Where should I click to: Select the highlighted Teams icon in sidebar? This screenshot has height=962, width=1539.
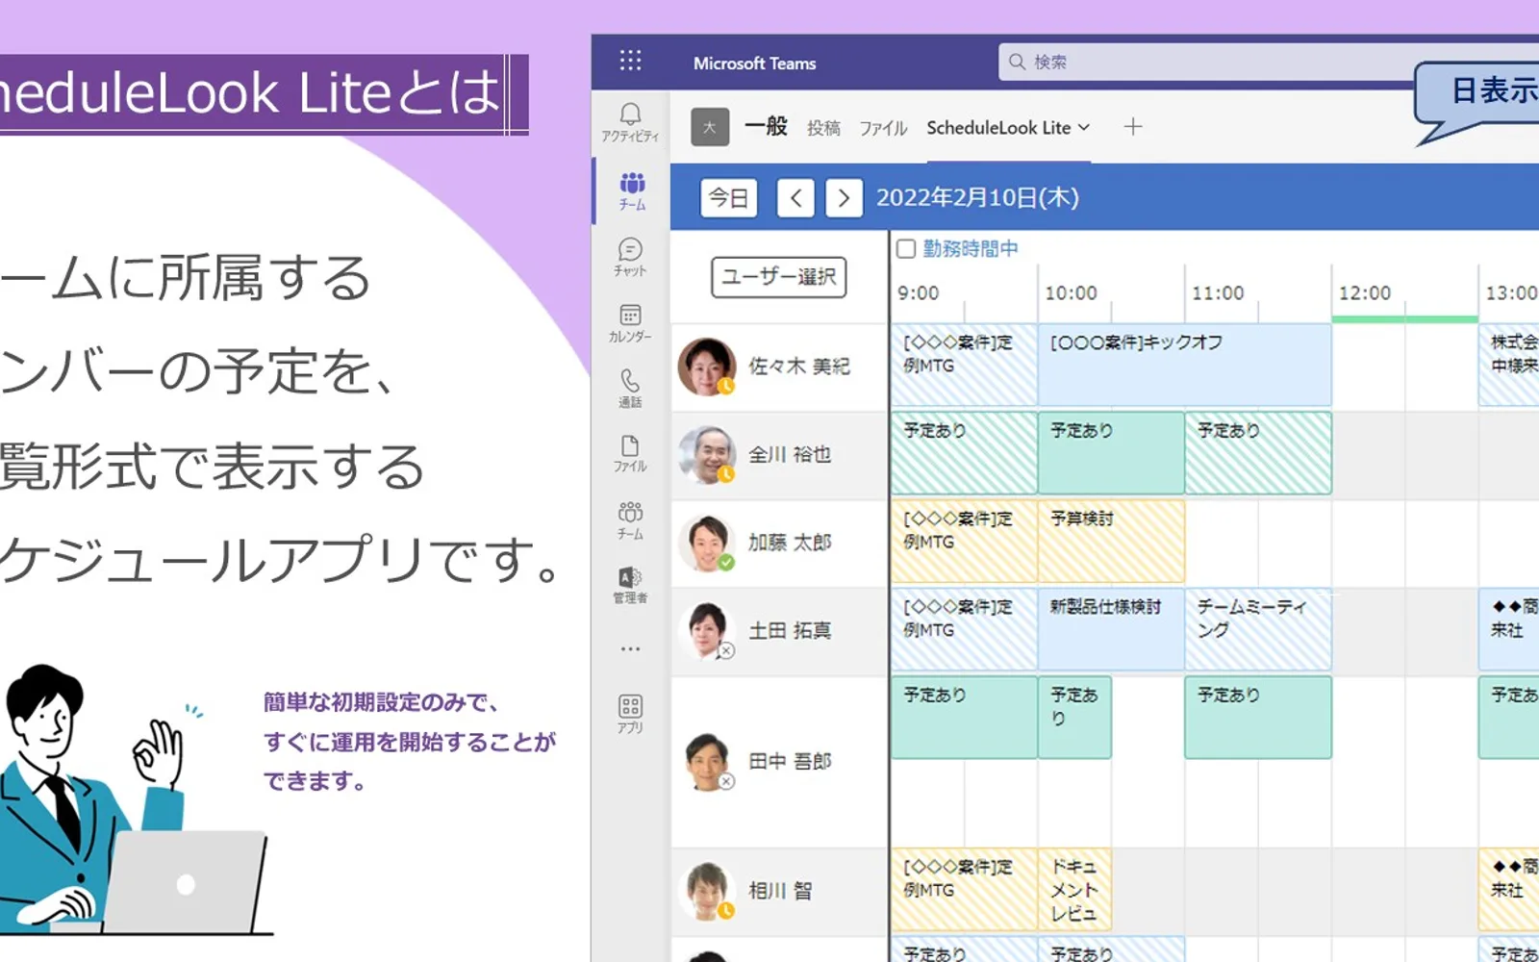point(632,190)
